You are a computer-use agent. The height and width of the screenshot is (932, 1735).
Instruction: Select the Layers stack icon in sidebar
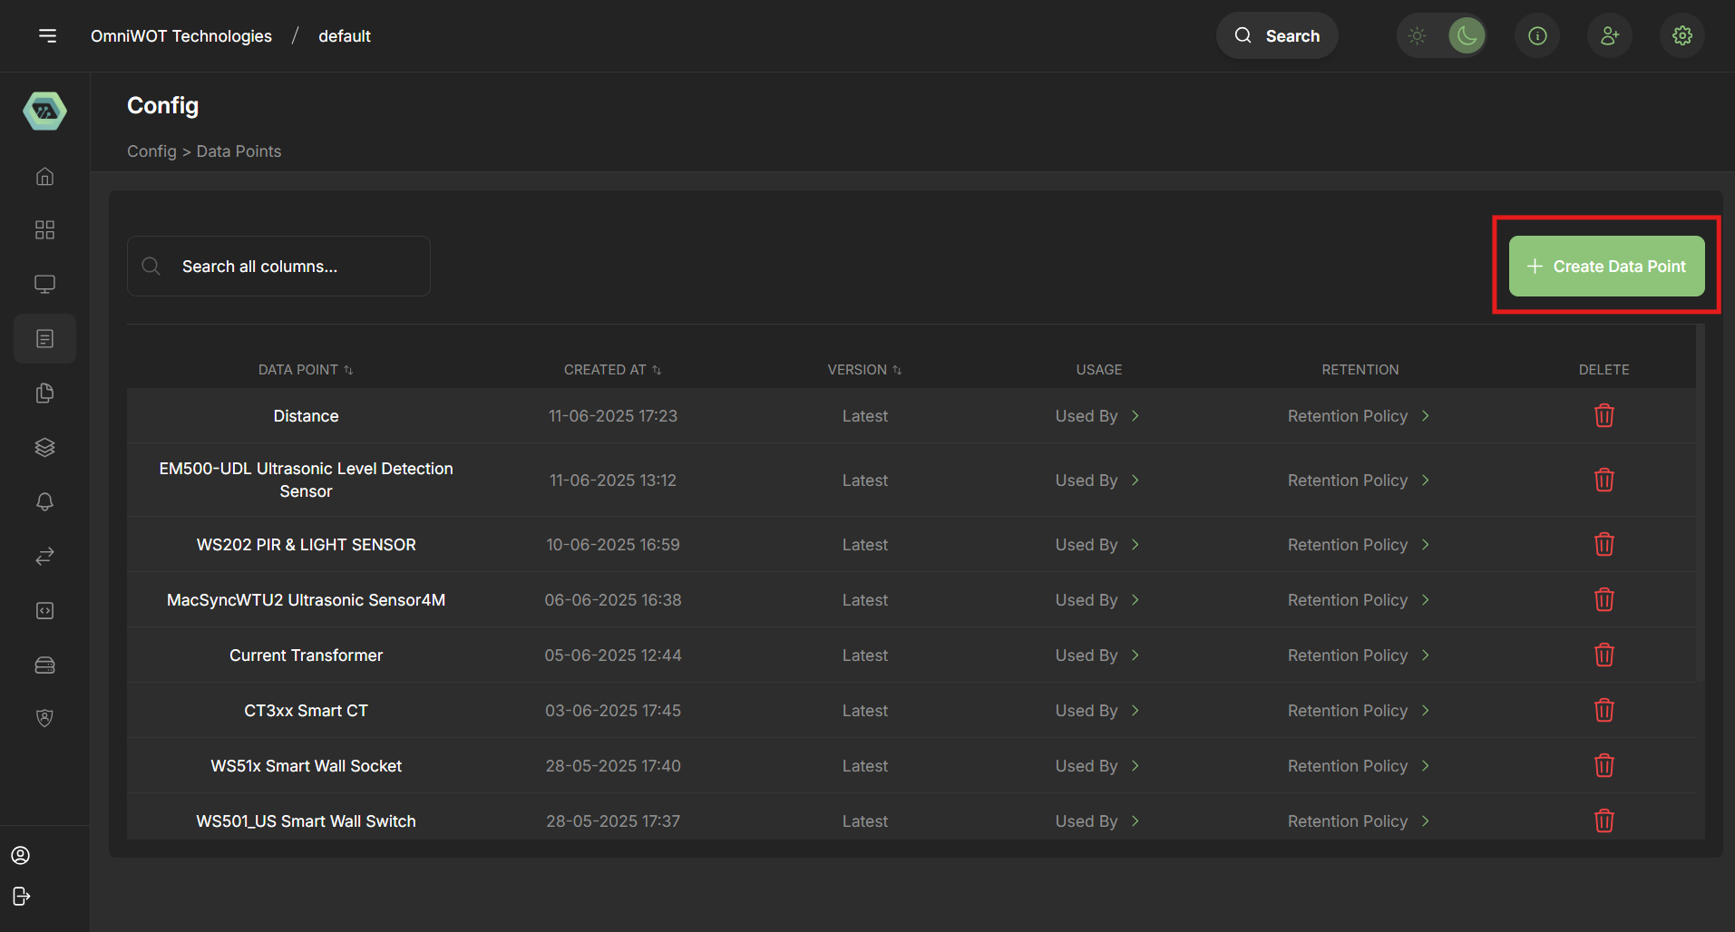pyautogui.click(x=44, y=447)
